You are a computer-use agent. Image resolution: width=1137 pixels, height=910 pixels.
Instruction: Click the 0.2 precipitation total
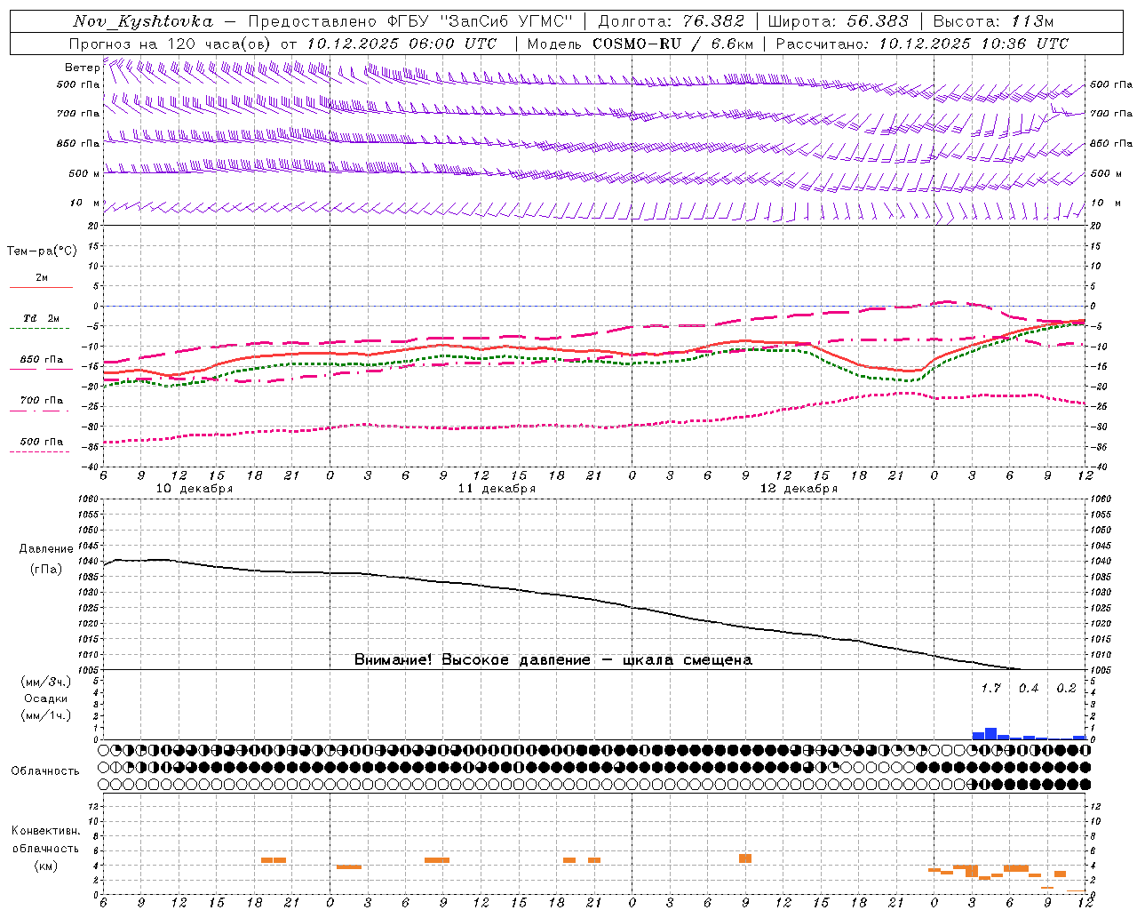tap(1066, 689)
